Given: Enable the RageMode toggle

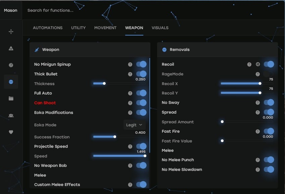Looking at the screenshot, I should point(268,74).
